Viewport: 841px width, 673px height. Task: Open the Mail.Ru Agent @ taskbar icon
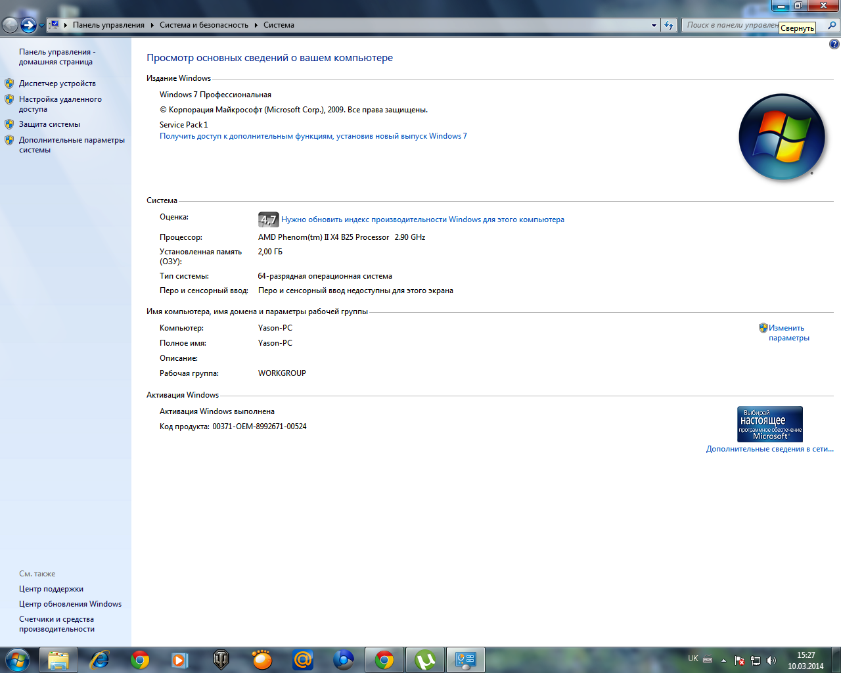pyautogui.click(x=303, y=660)
